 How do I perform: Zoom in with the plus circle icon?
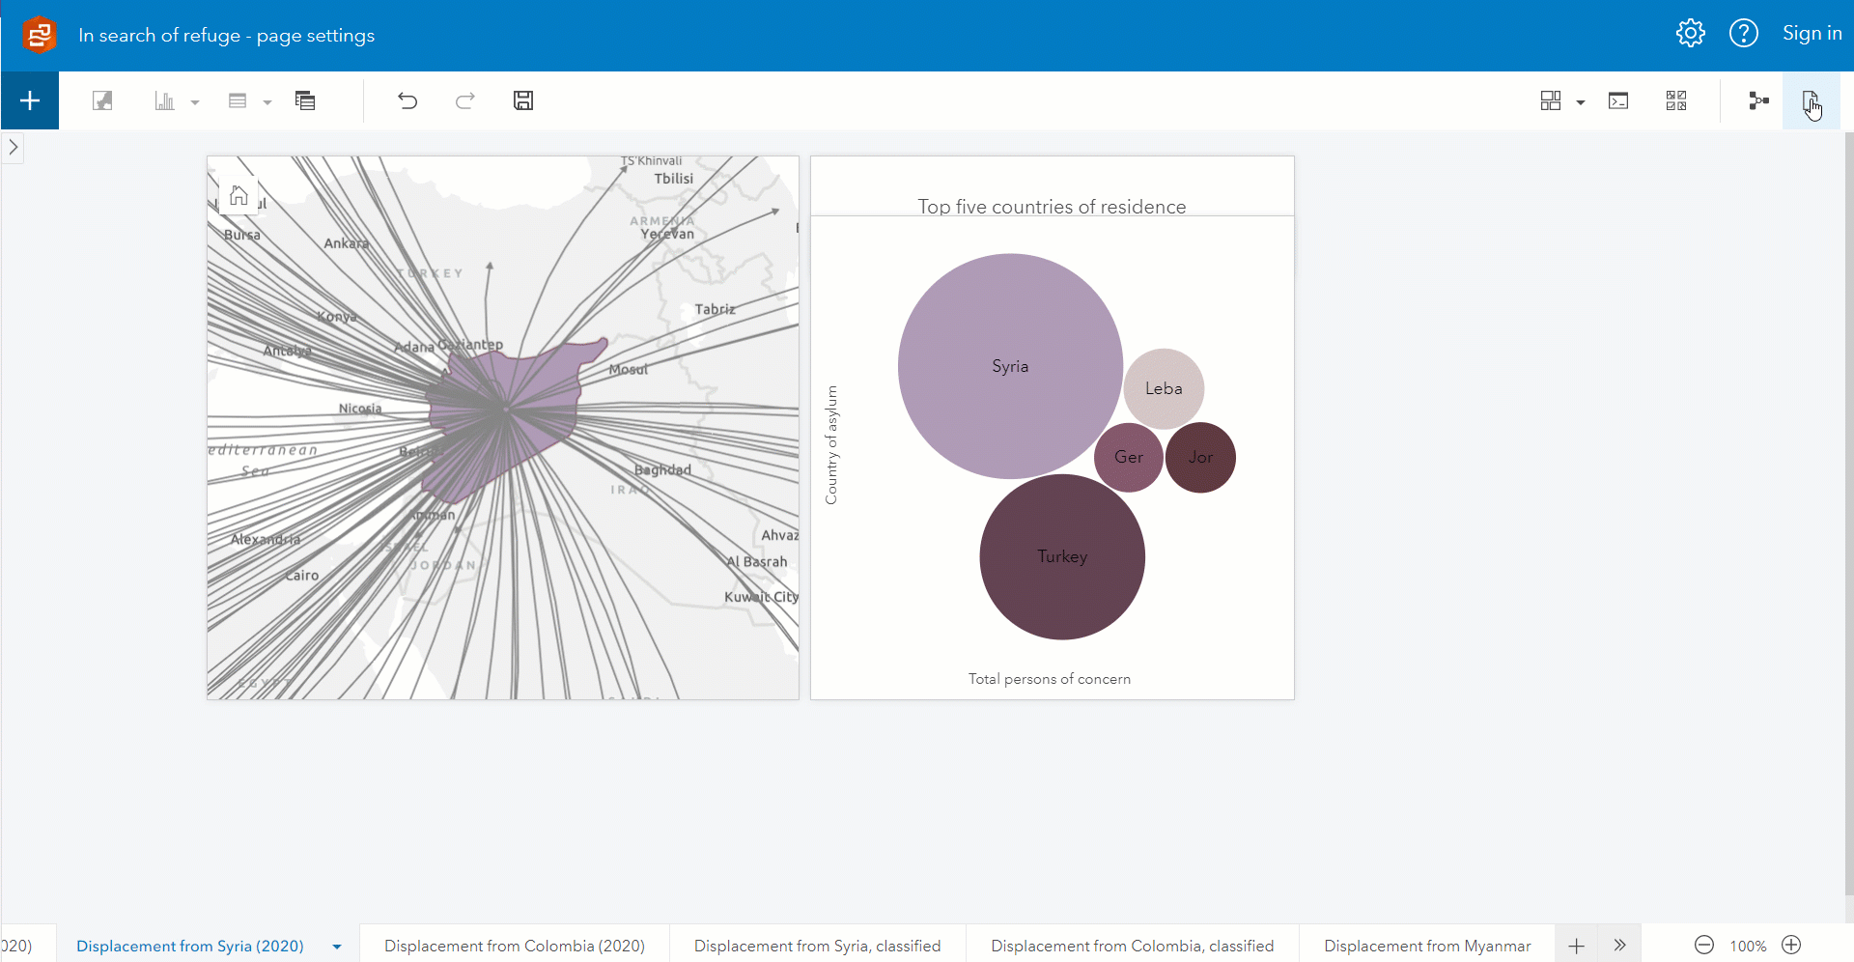tap(1792, 945)
